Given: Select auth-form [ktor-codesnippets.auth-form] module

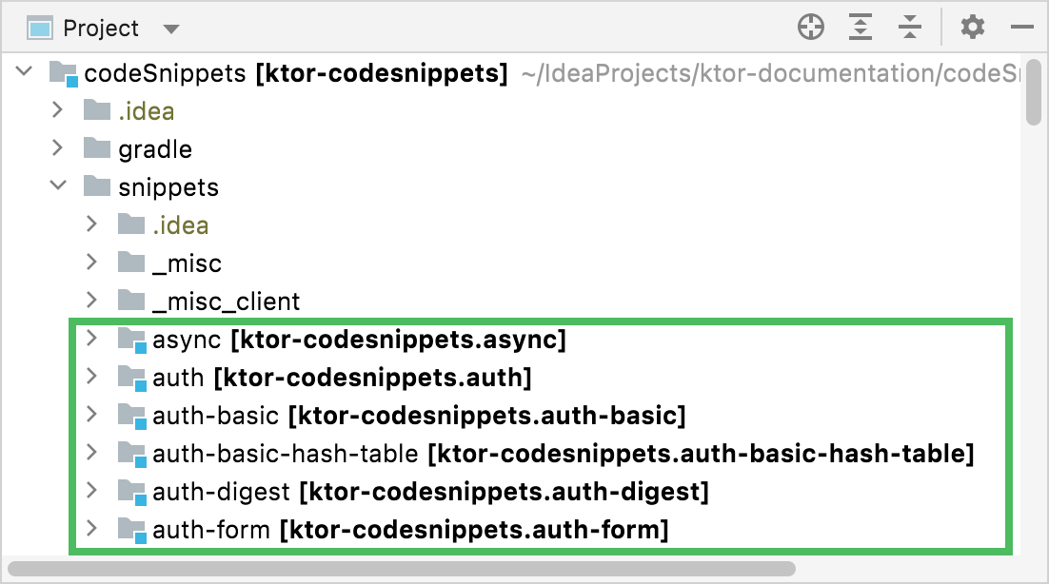Looking at the screenshot, I should tap(411, 530).
